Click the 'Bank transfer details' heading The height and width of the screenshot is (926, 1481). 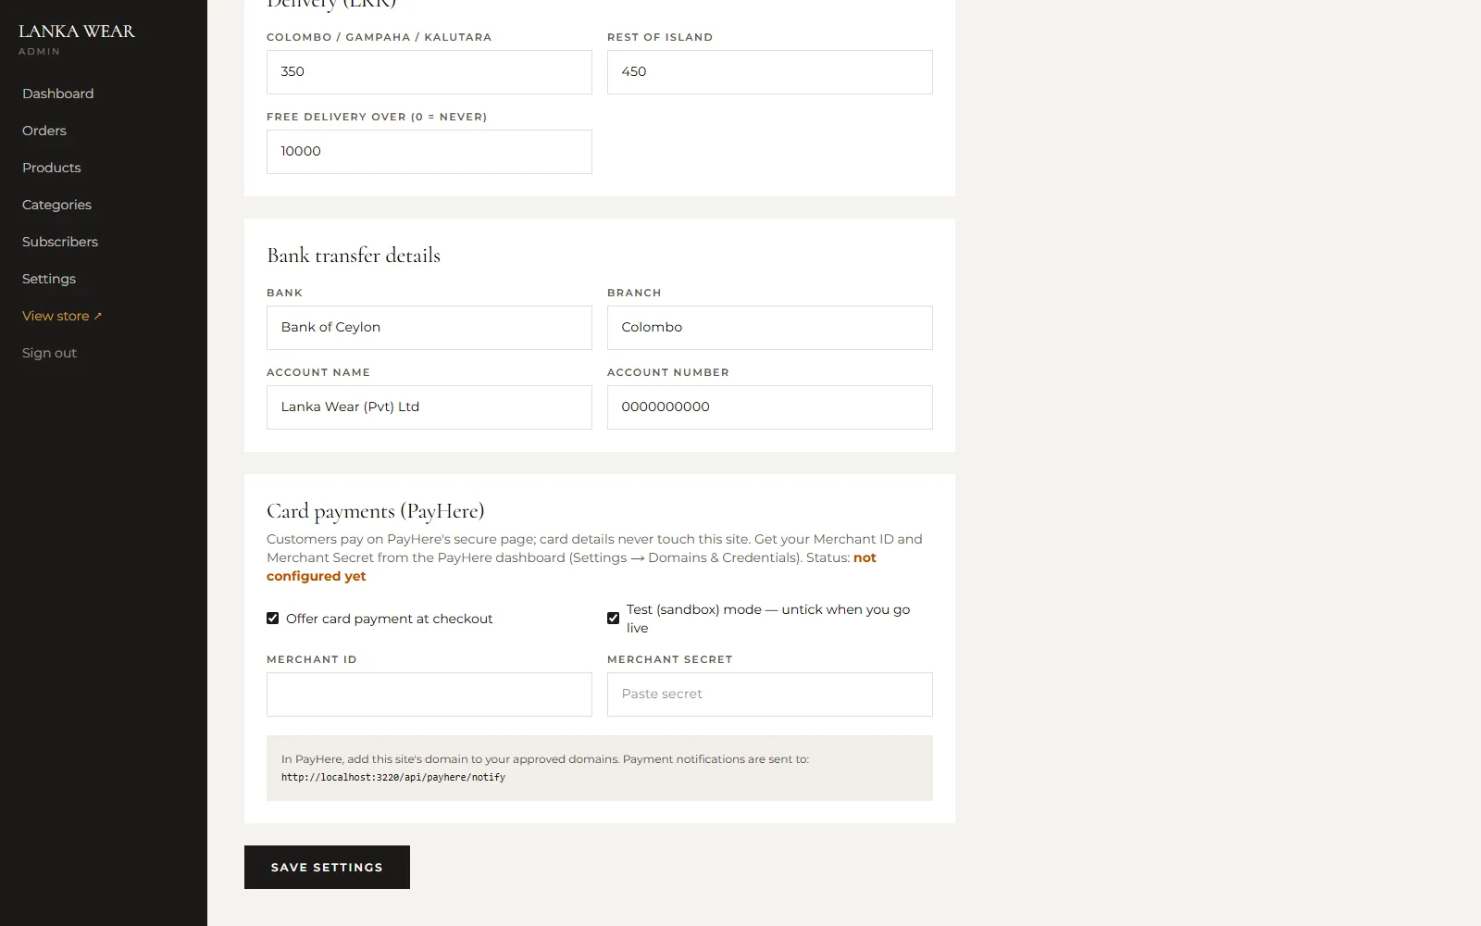(354, 256)
